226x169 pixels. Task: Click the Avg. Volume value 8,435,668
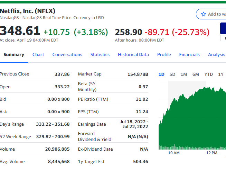pyautogui.click(x=59, y=161)
